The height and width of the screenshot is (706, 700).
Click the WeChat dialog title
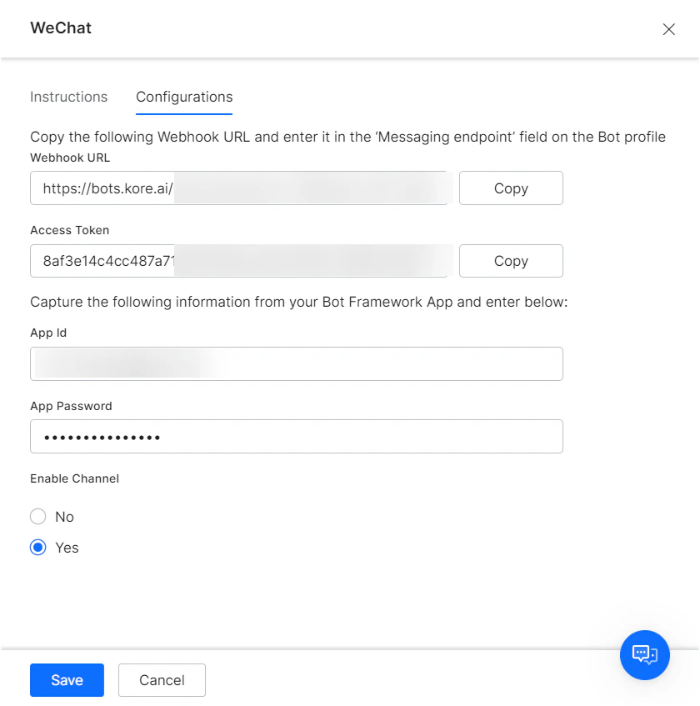[59, 28]
